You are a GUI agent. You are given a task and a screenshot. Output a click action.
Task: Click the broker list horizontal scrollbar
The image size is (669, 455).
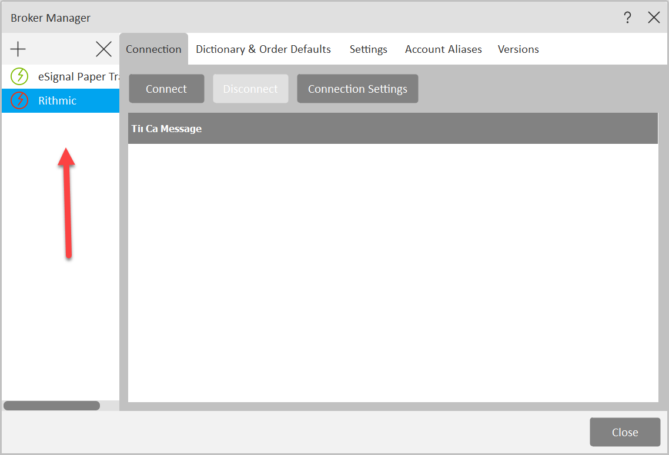52,406
